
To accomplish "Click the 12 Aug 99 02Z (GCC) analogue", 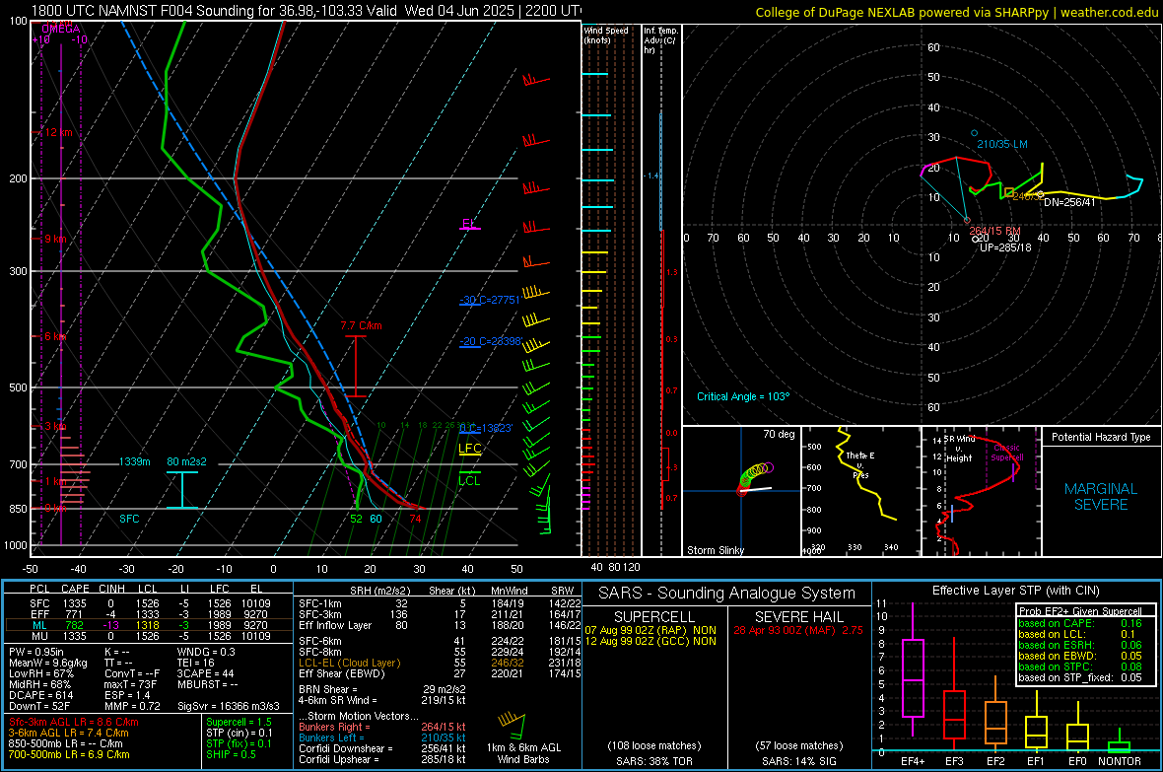I will pyautogui.click(x=650, y=641).
